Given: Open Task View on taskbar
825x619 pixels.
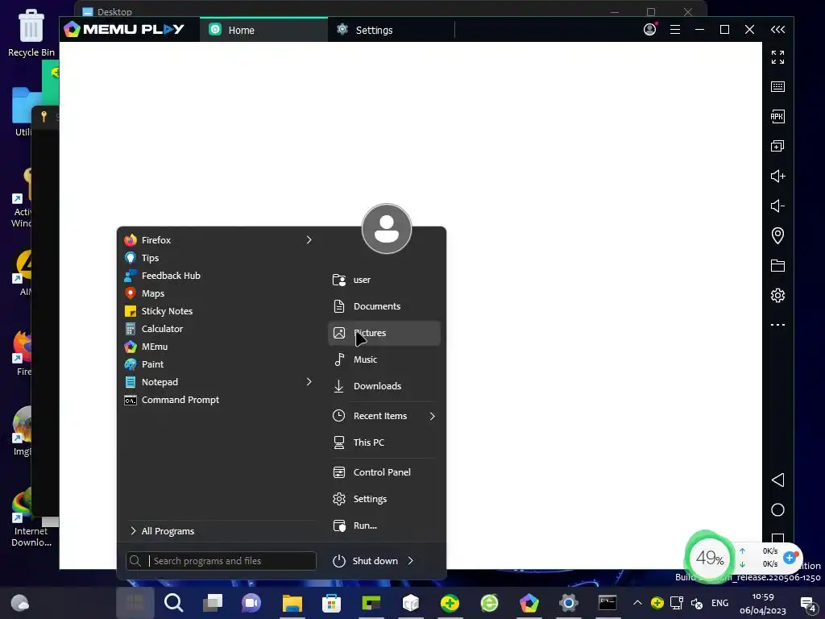Looking at the screenshot, I should click(213, 603).
